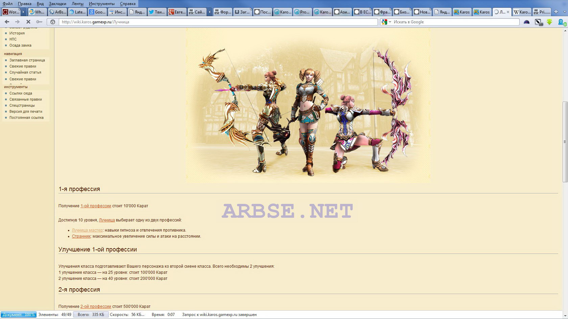Go to Заглавная страница
The height and width of the screenshot is (319, 568).
[27, 60]
